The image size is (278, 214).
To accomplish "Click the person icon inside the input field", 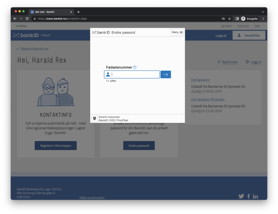I will (x=108, y=74).
